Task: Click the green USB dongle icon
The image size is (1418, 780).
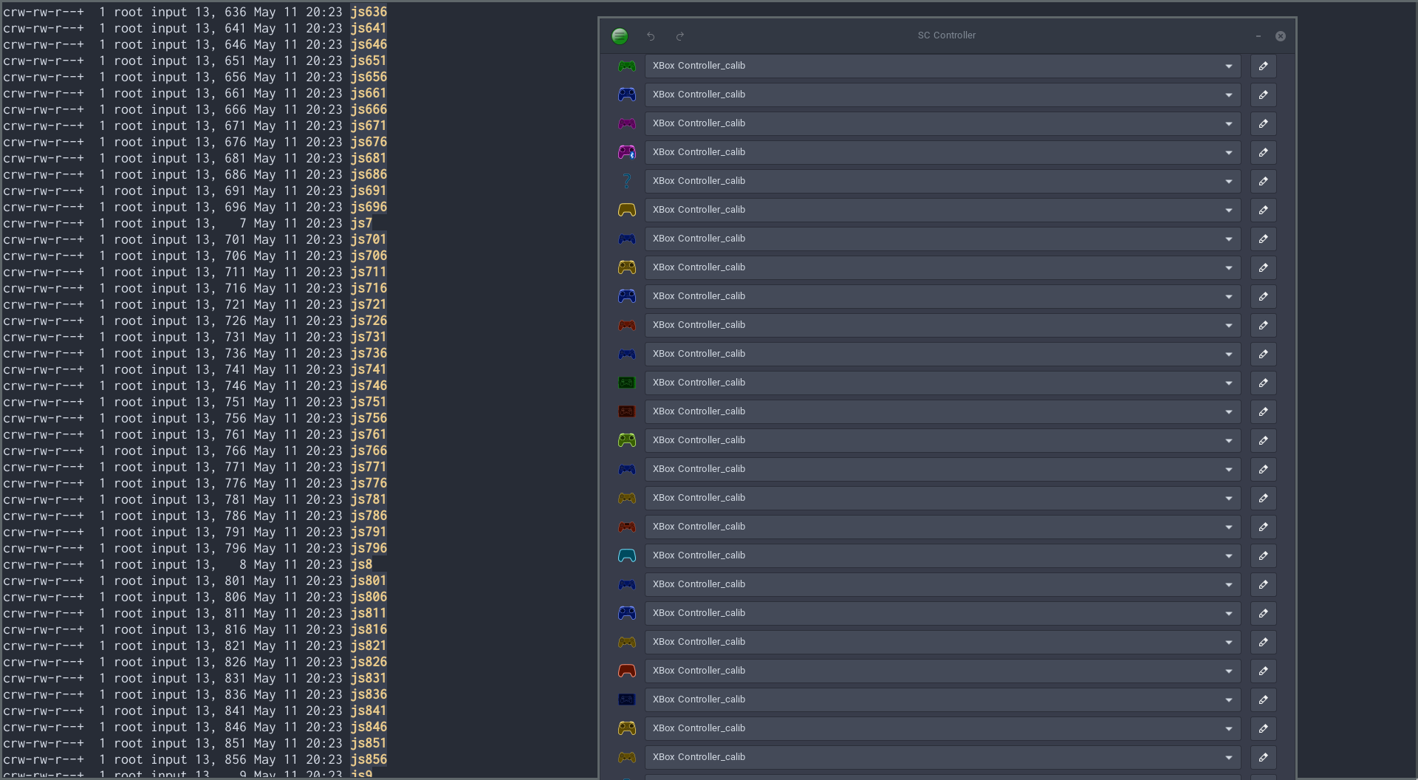Action: [626, 383]
